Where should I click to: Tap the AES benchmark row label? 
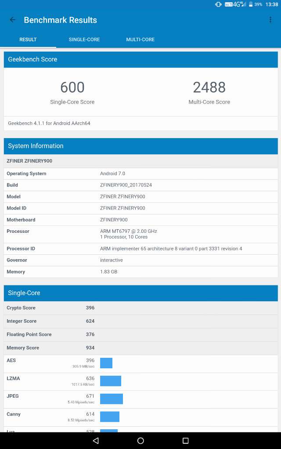[11, 360]
